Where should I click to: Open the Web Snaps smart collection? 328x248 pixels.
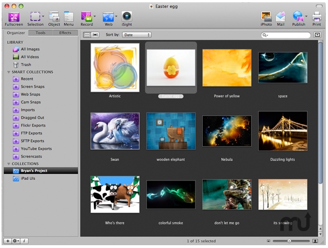pyautogui.click(x=41, y=94)
